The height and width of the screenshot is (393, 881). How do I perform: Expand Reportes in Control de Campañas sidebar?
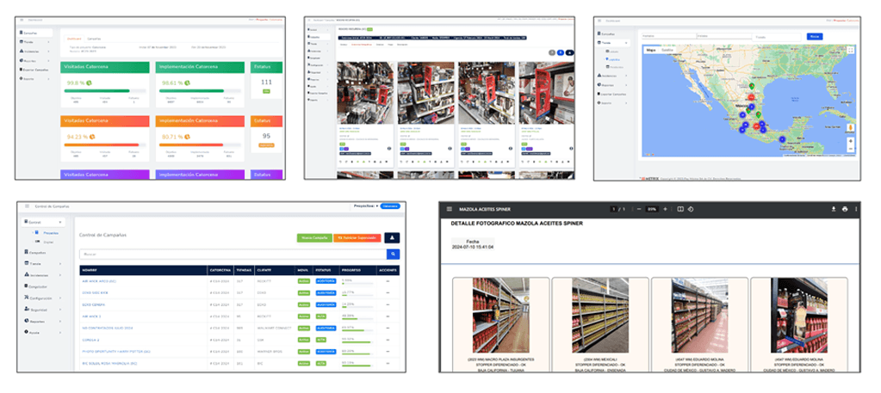(42, 321)
